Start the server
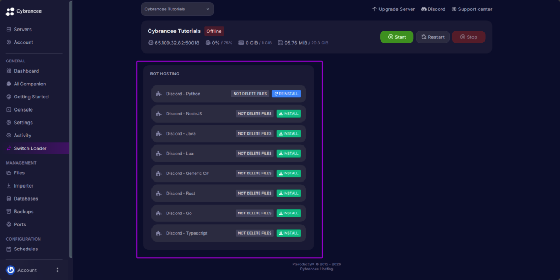 397,37
